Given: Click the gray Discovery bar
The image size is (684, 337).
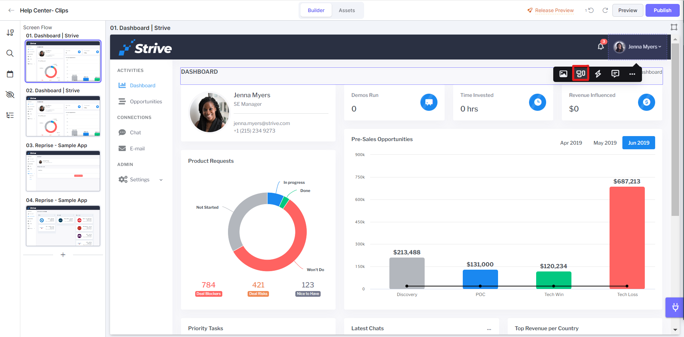Looking at the screenshot, I should click(407, 273).
